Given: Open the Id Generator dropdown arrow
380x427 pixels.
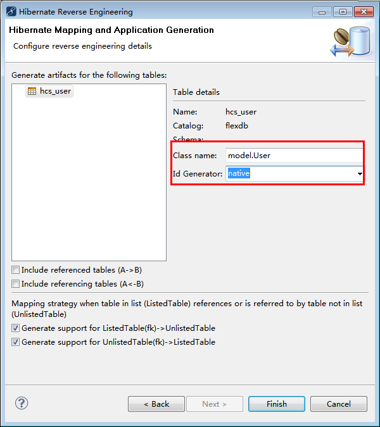Looking at the screenshot, I should [x=360, y=174].
